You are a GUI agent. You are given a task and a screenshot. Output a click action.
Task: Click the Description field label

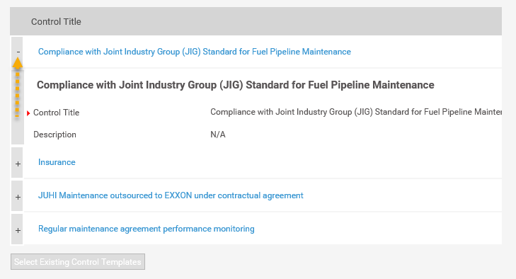55,135
